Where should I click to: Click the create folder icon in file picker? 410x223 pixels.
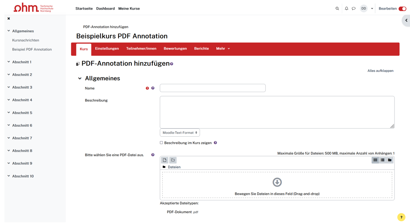coord(173,160)
